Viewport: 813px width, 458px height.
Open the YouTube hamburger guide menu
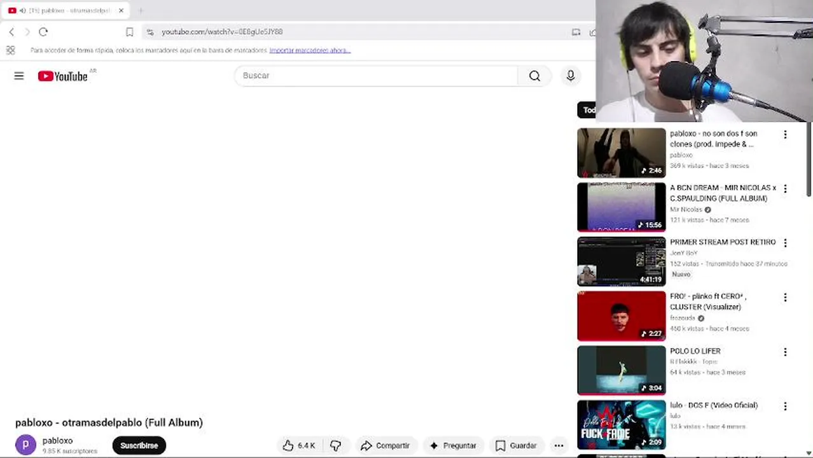[19, 76]
